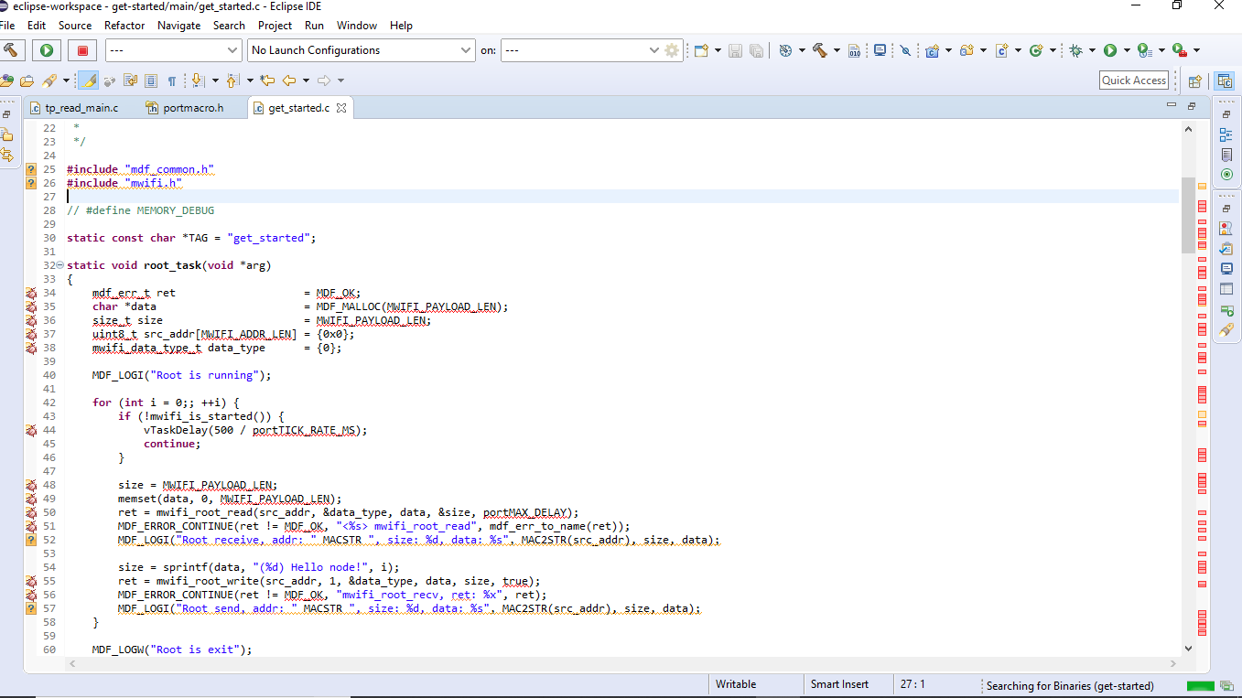
Task: Open the Debug dropdown arrow
Action: pyautogui.click(x=1092, y=50)
